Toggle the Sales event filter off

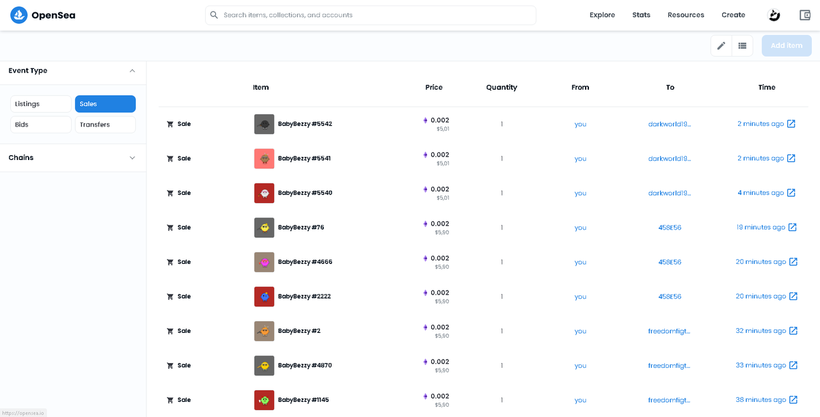pyautogui.click(x=105, y=104)
